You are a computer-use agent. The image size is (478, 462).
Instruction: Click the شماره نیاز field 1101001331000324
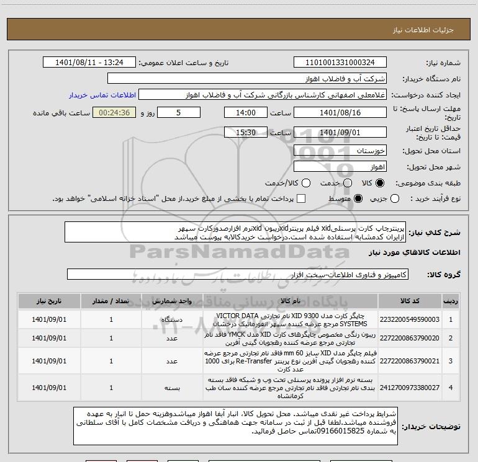(340, 63)
